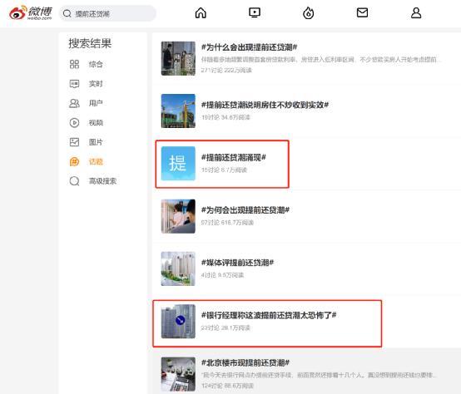Click the 实时 chat icon
461x394 pixels.
[74, 84]
